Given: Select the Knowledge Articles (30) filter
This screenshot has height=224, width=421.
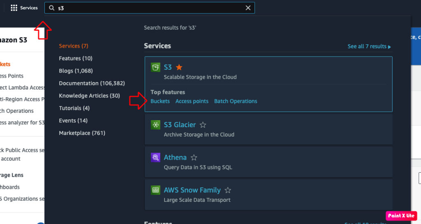Looking at the screenshot, I should (89, 96).
